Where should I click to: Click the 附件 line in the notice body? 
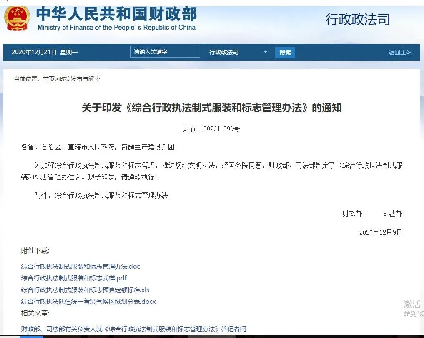click(101, 195)
